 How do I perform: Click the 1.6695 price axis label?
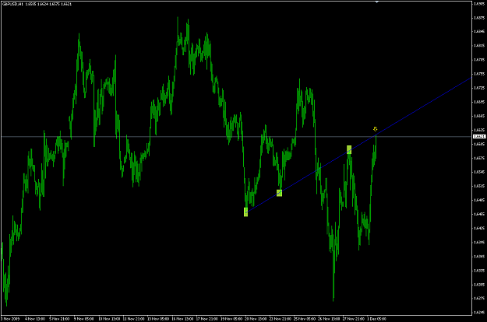(x=479, y=102)
